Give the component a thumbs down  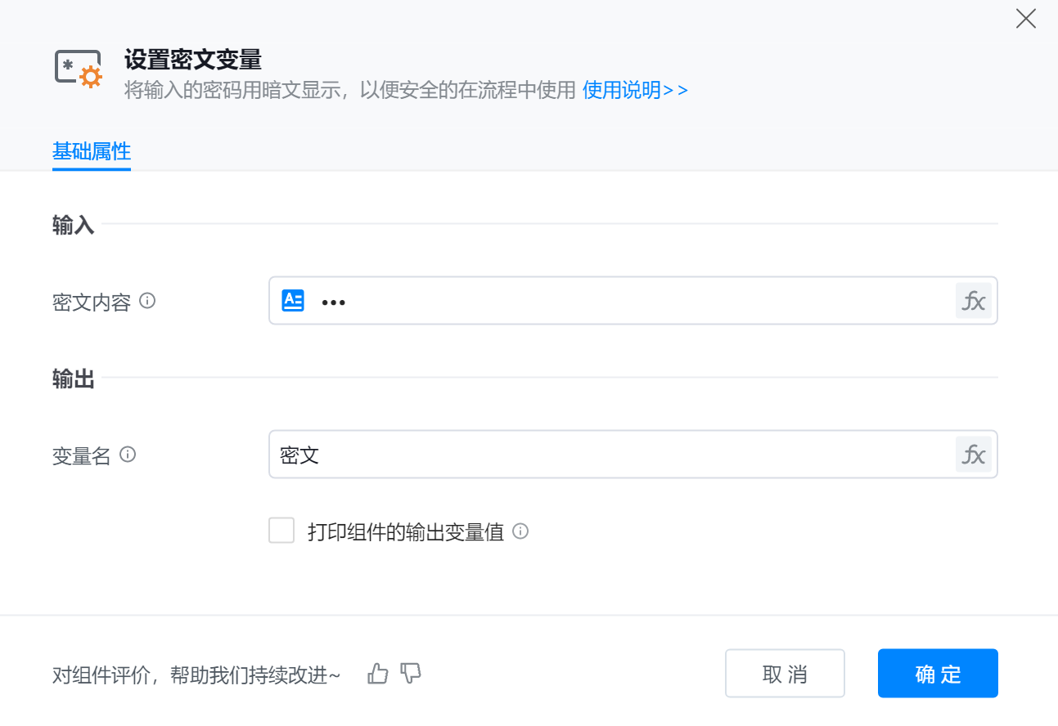(411, 674)
